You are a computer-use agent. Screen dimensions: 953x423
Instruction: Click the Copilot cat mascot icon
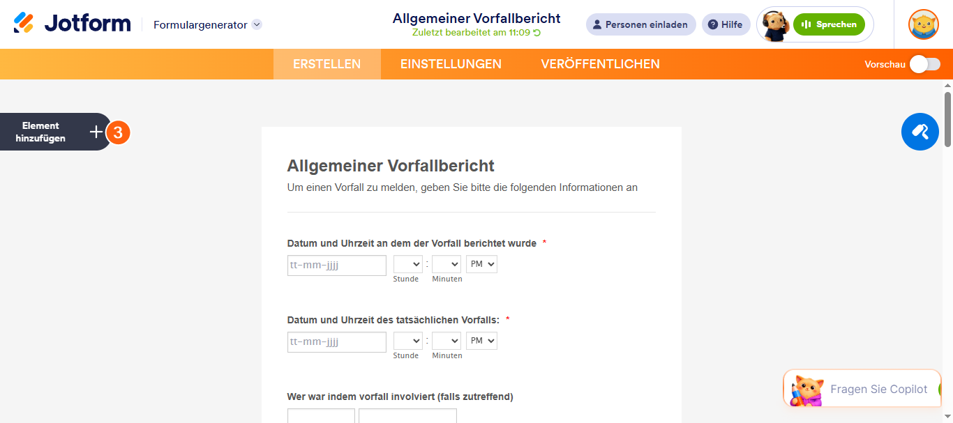pyautogui.click(x=807, y=390)
